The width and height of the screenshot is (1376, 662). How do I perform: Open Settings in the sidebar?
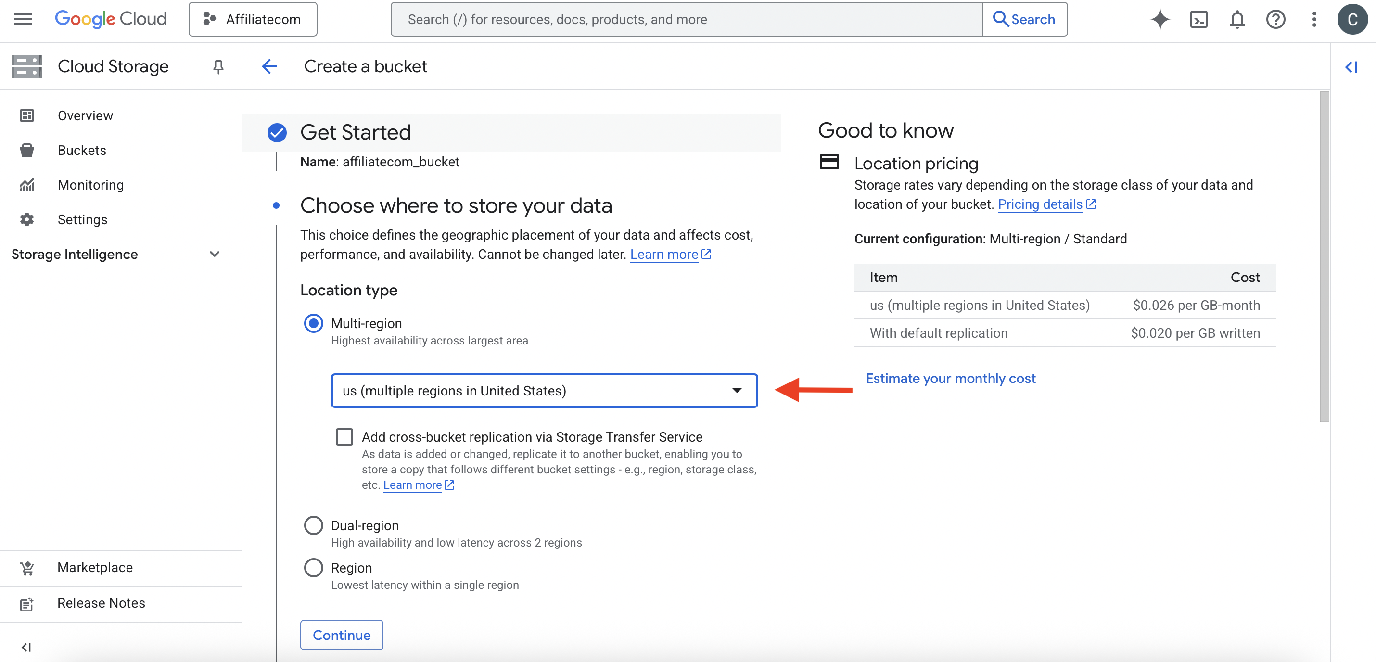coord(82,219)
